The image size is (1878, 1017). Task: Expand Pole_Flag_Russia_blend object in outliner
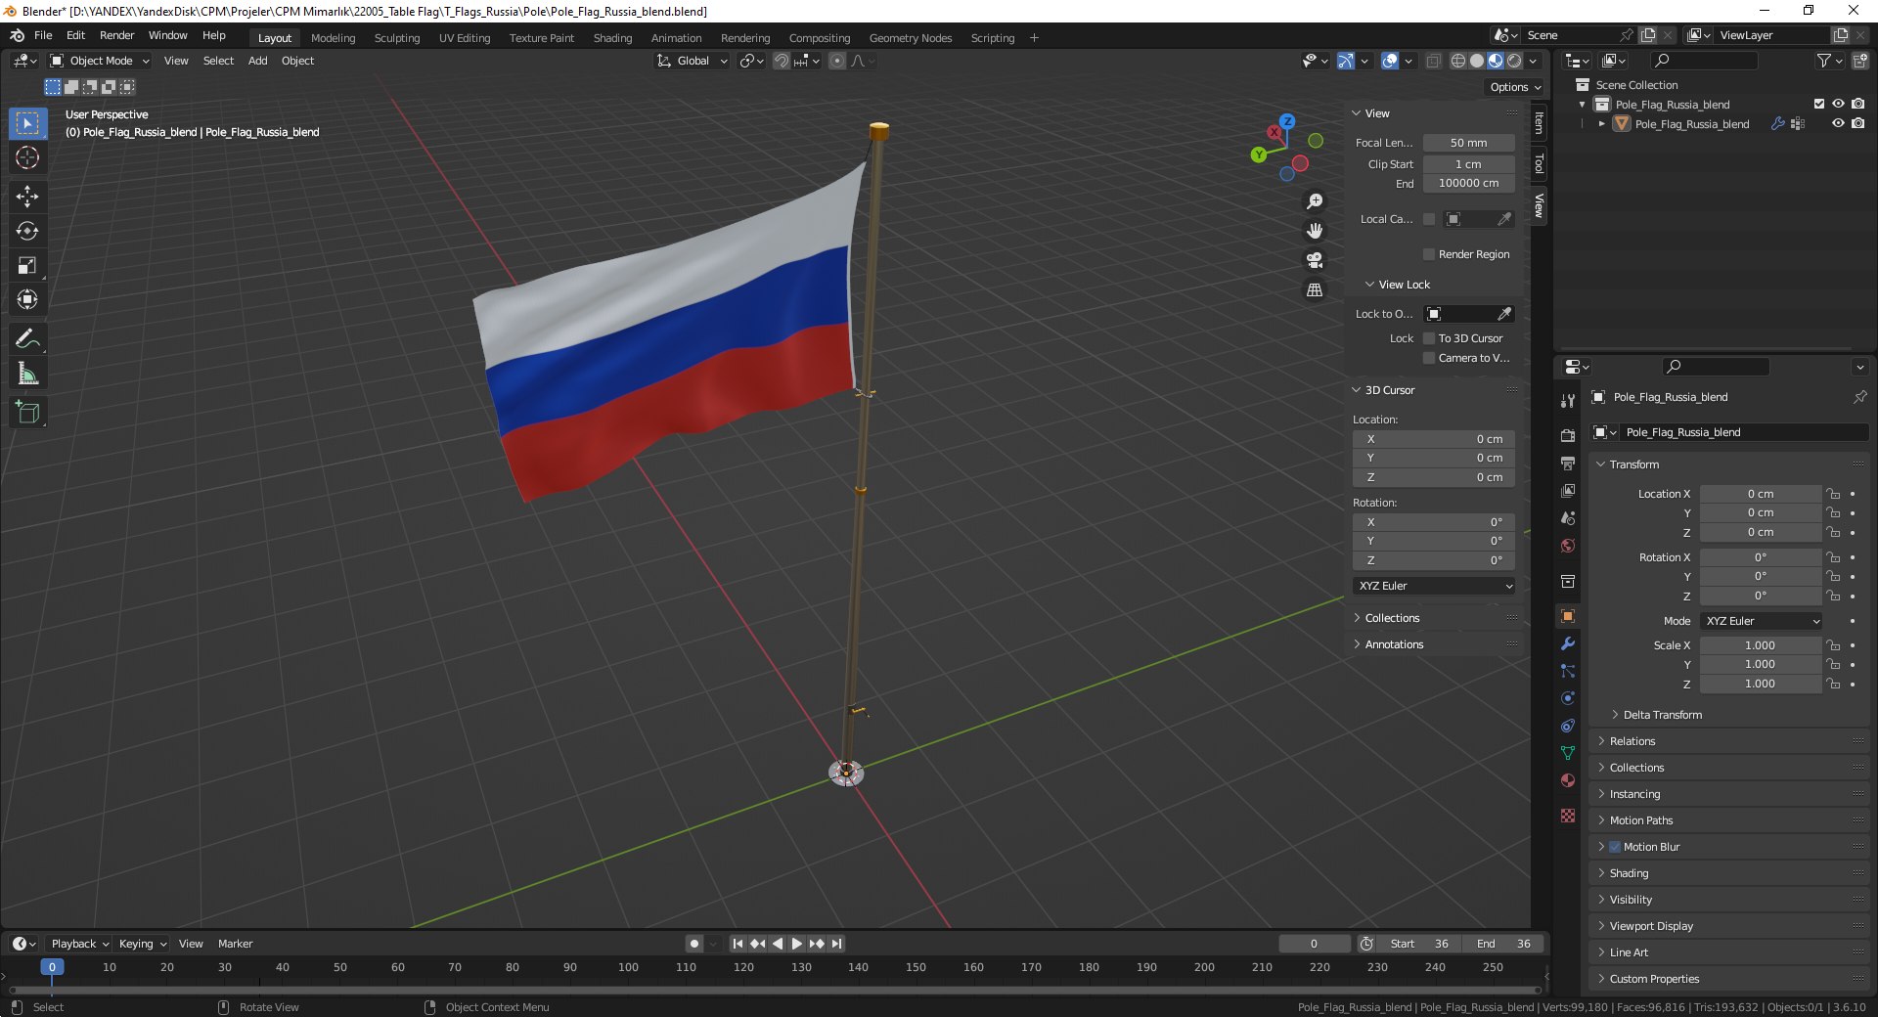1601,124
